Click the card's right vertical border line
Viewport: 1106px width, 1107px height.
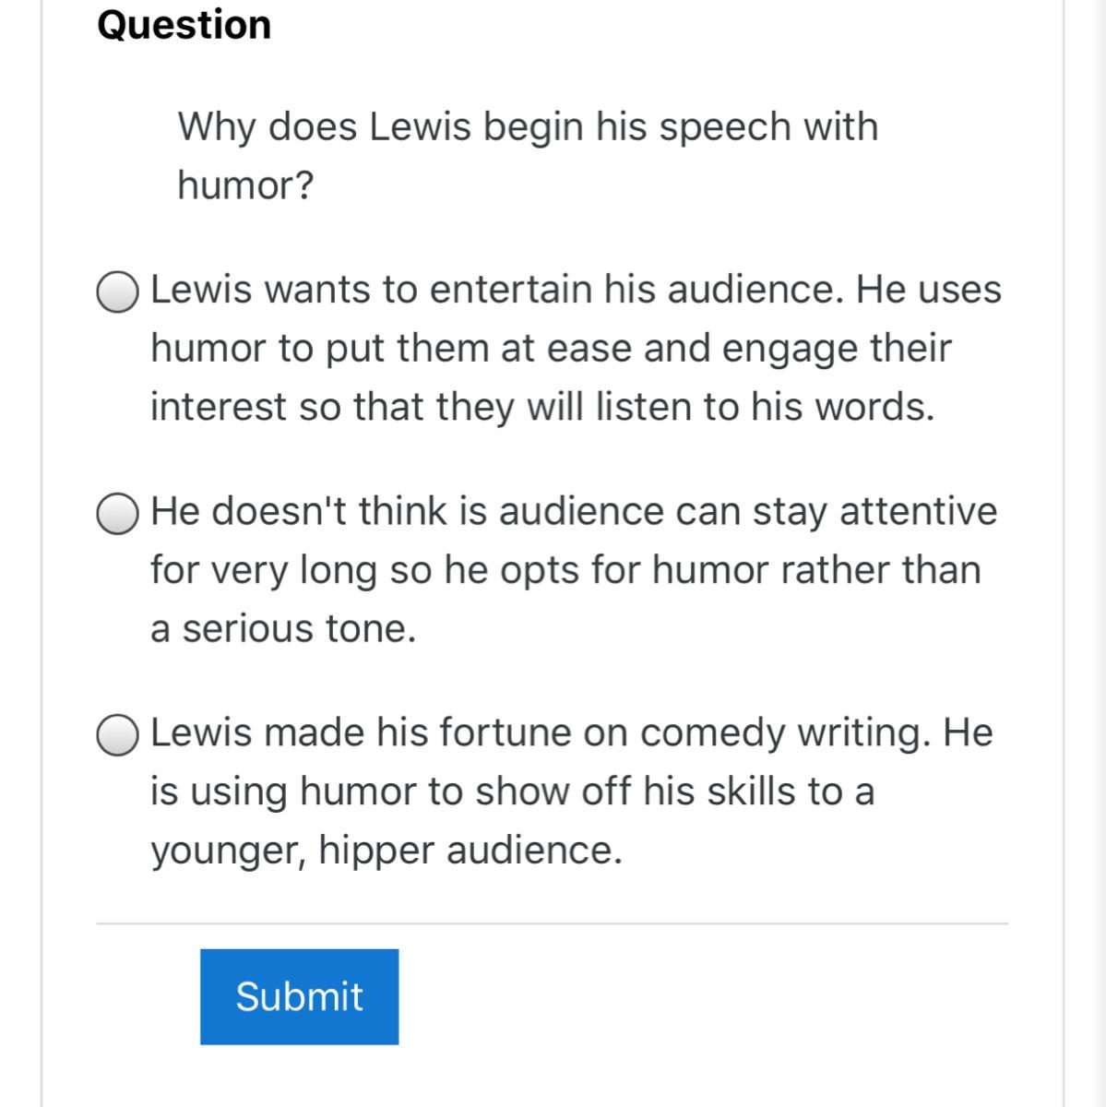(x=1063, y=553)
